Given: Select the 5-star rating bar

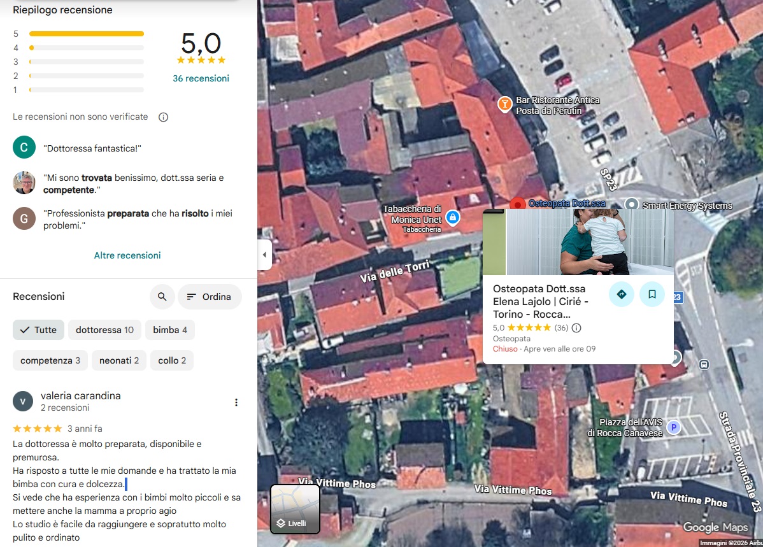Looking at the screenshot, I should pos(86,34).
